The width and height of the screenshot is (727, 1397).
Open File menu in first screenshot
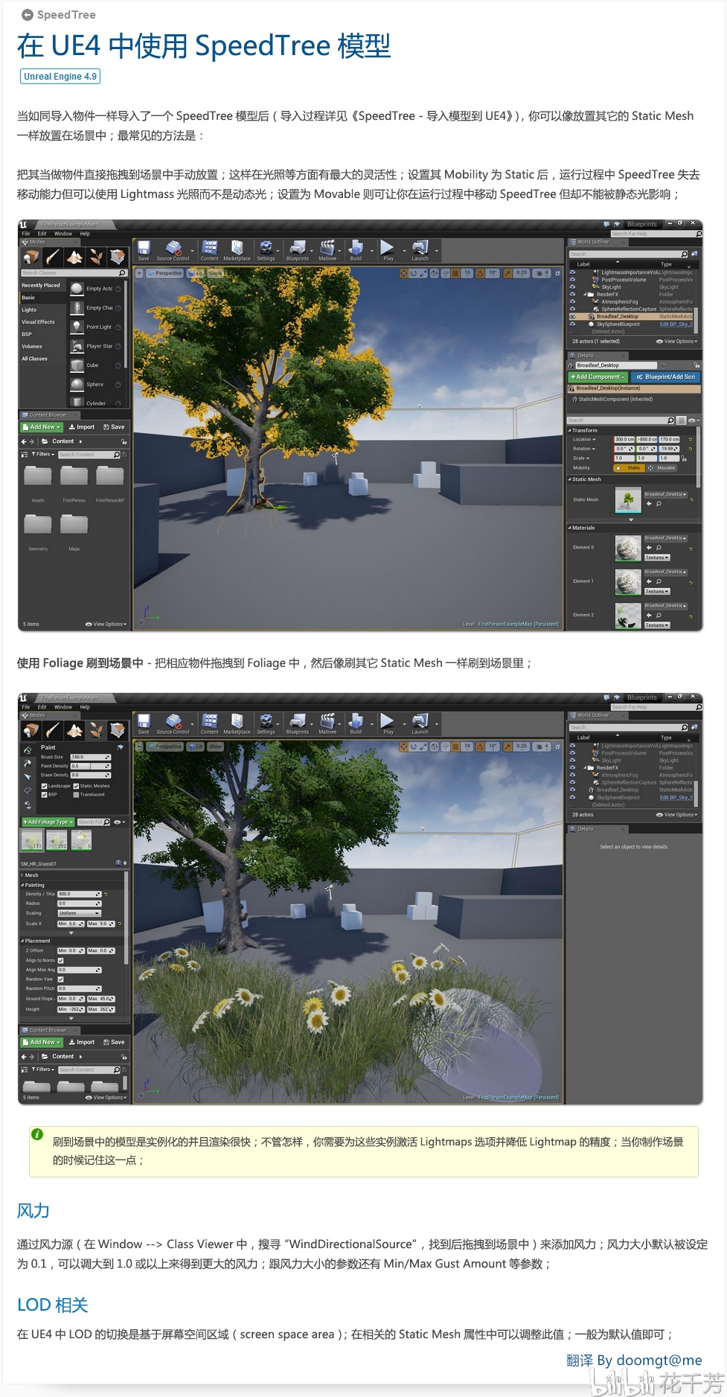pyautogui.click(x=26, y=234)
